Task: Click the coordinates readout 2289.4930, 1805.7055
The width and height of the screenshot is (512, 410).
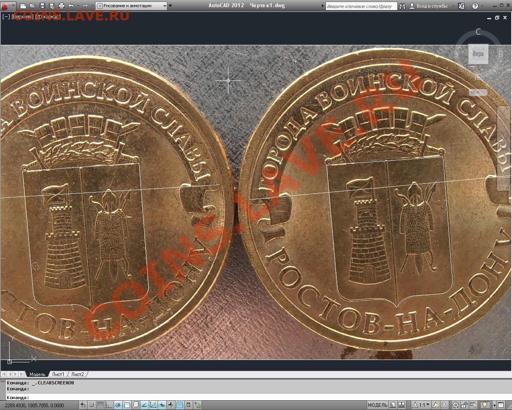Action: [x=34, y=406]
